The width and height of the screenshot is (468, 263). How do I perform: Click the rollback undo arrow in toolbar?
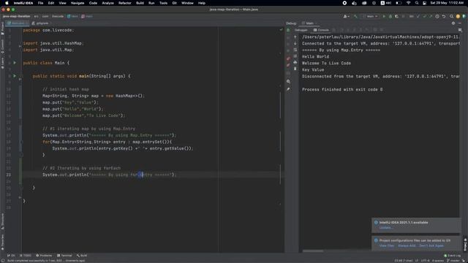[444, 16]
